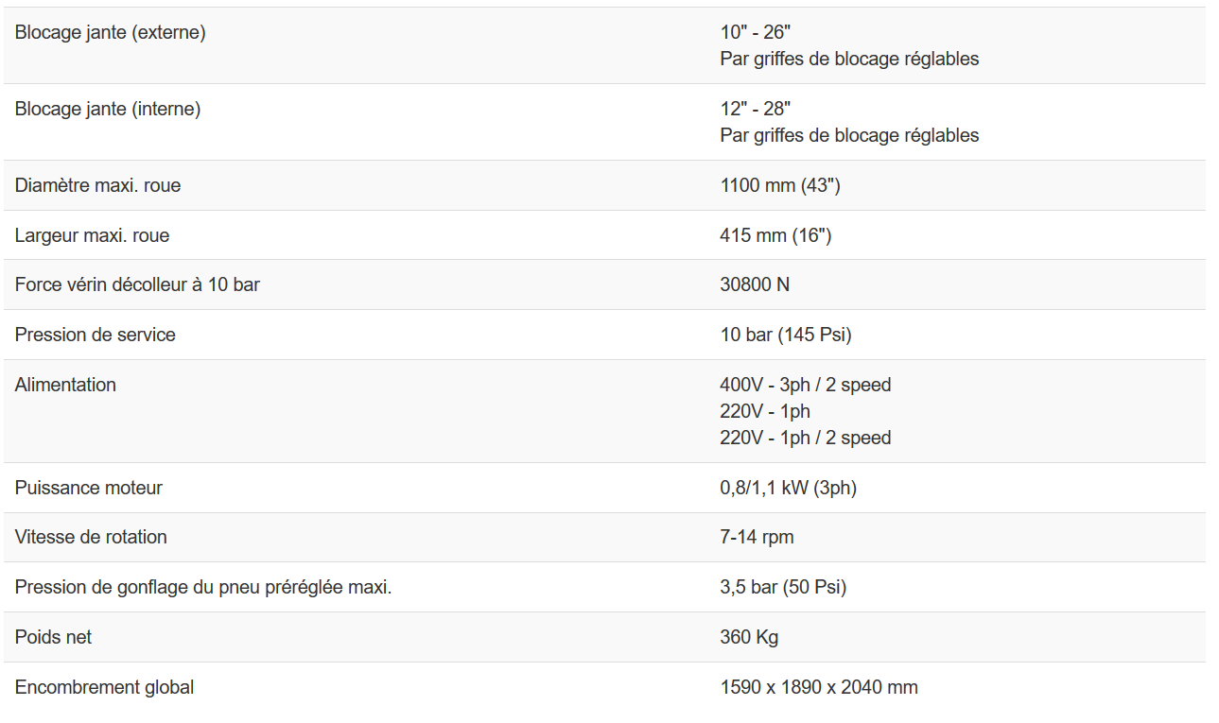Click the "Blocage jante (interne)" label
Viewport: 1219px width, 723px height.
pos(108,110)
